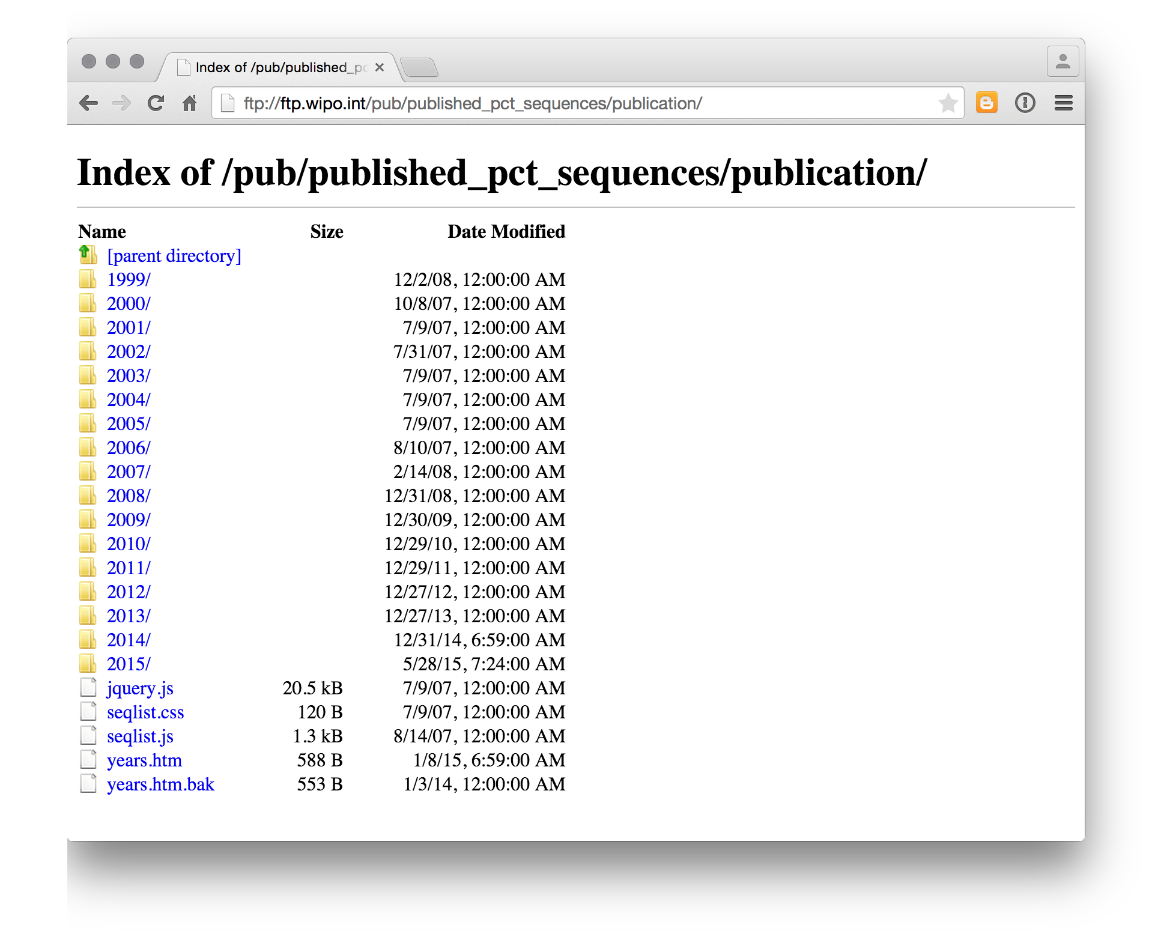
Task: Click the Forward navigation arrow
Action: pos(122,103)
